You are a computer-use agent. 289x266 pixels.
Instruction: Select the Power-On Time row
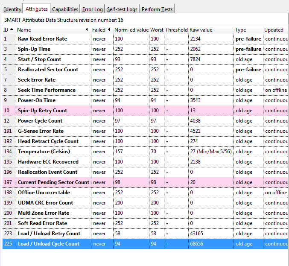pos(145,100)
